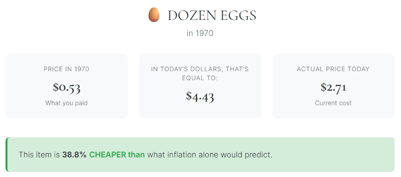Select the 'In today's dollars' label
The width and height of the screenshot is (401, 177).
[200, 73]
